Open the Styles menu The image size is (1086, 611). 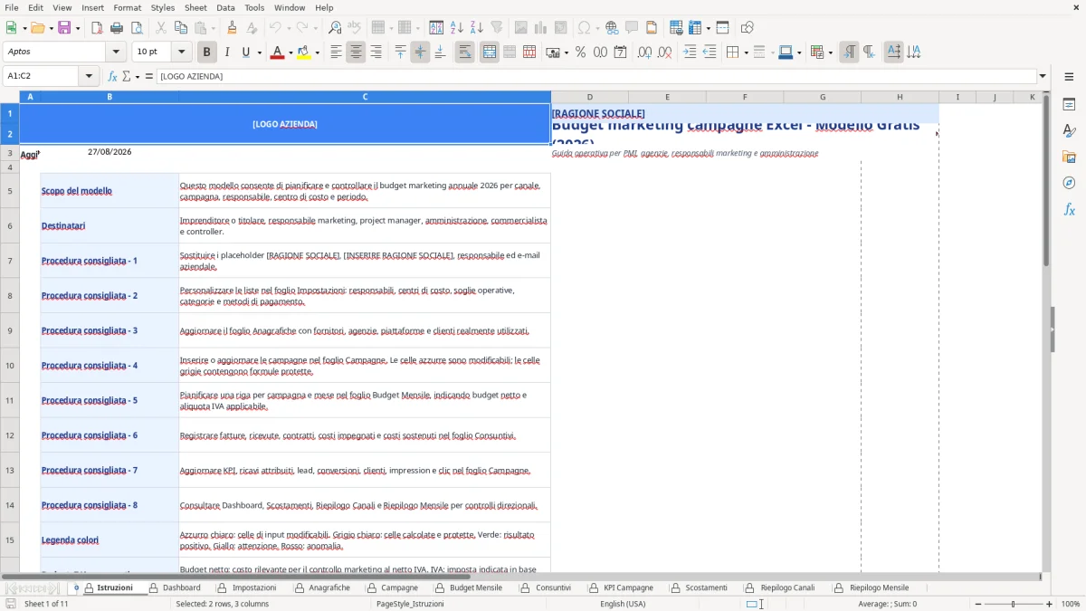coord(163,7)
